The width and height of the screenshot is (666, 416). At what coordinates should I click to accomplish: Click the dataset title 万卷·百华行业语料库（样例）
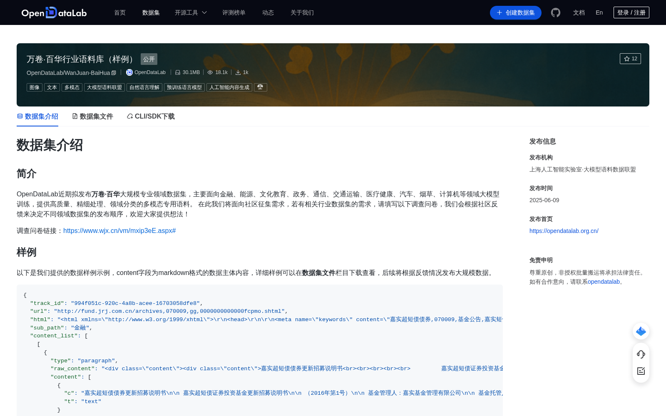[x=82, y=59]
